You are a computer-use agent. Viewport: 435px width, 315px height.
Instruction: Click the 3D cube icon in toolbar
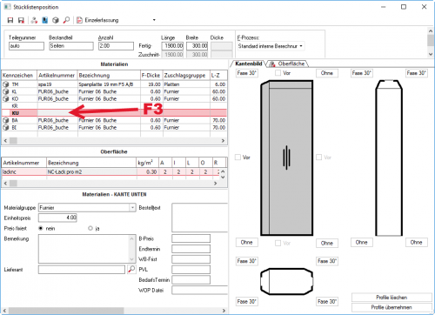[56, 20]
